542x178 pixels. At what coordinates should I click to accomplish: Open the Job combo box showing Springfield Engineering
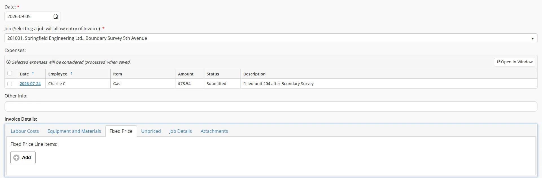click(271, 38)
